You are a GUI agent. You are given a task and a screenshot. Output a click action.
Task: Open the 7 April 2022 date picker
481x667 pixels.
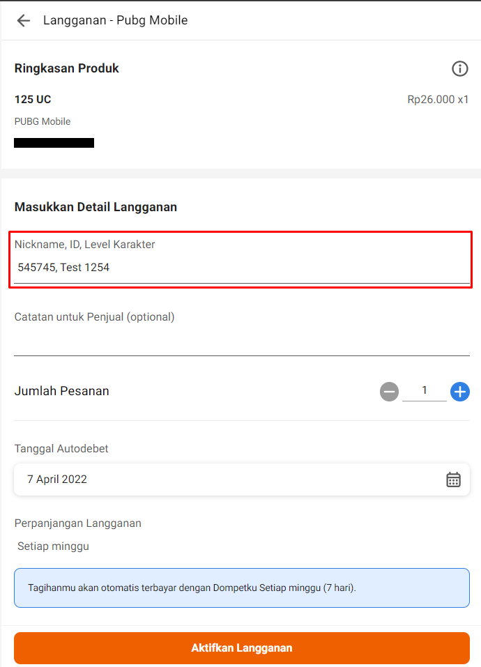pos(230,480)
